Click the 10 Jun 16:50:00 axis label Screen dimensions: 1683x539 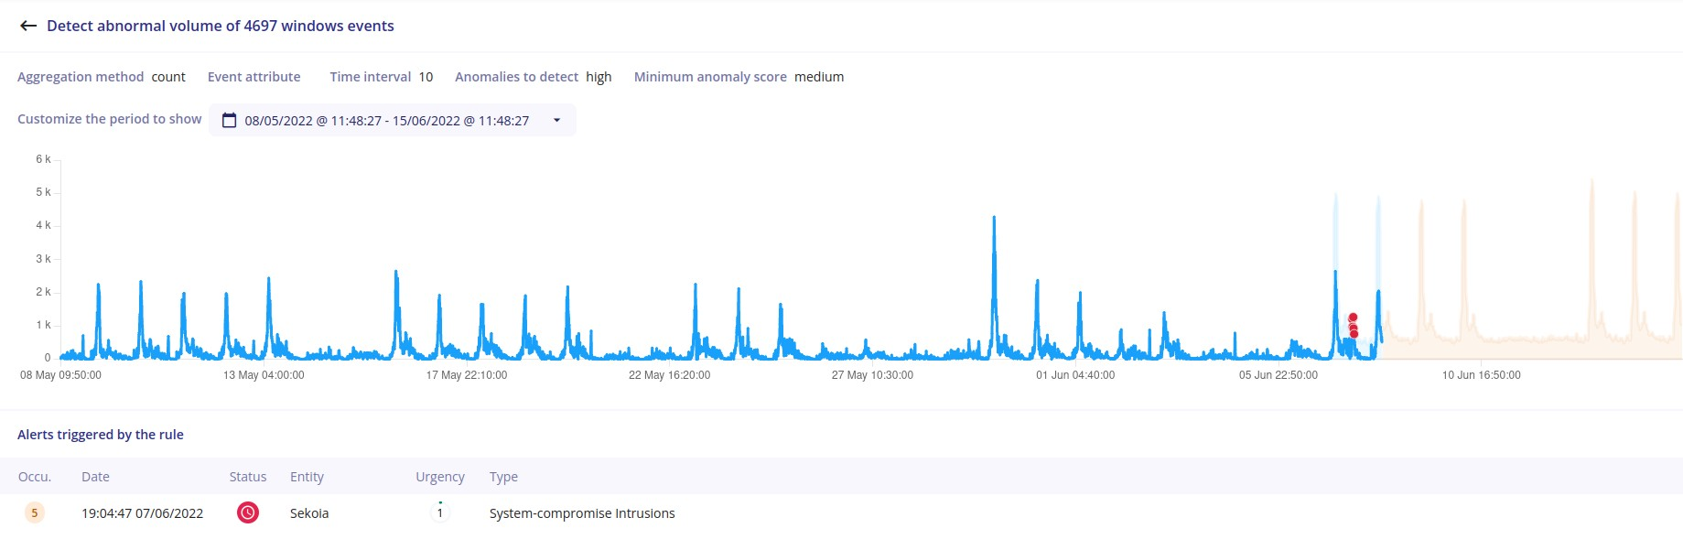click(1481, 375)
